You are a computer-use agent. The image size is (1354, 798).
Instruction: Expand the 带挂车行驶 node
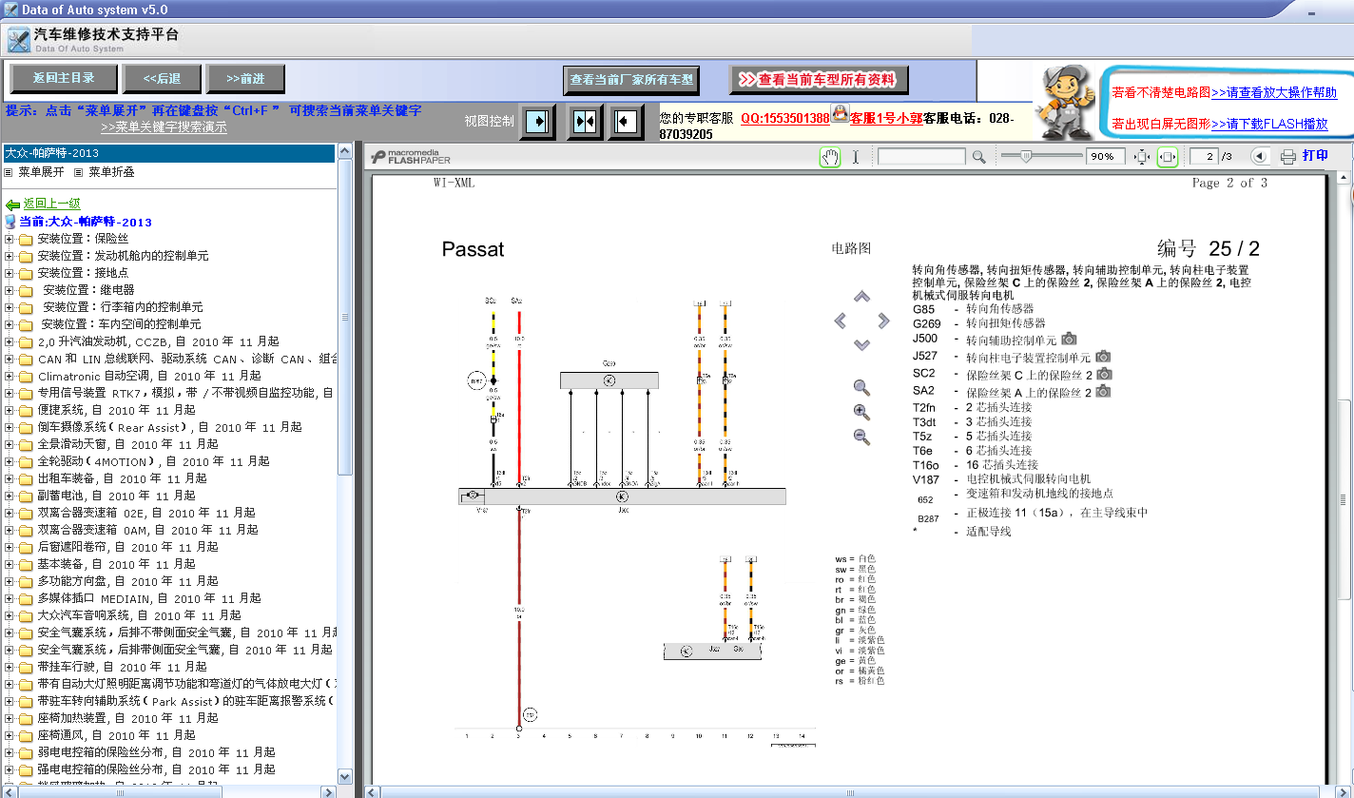(10, 667)
